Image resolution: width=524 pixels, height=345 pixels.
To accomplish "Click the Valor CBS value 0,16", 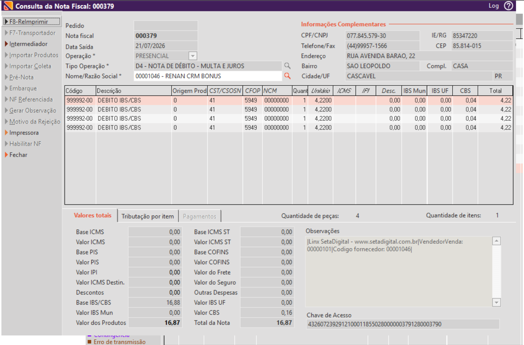I will tap(267, 313).
